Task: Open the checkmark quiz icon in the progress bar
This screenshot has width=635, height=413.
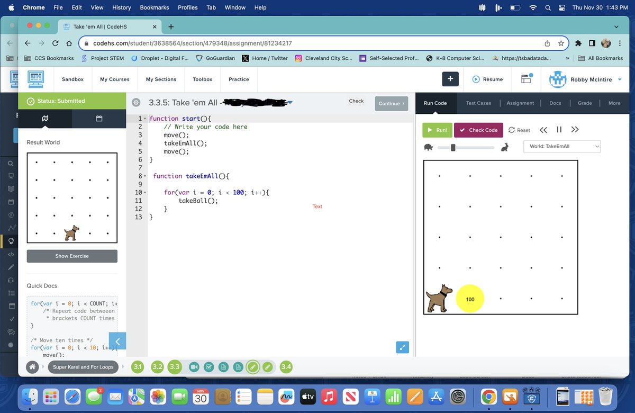Action: pyautogui.click(x=208, y=367)
